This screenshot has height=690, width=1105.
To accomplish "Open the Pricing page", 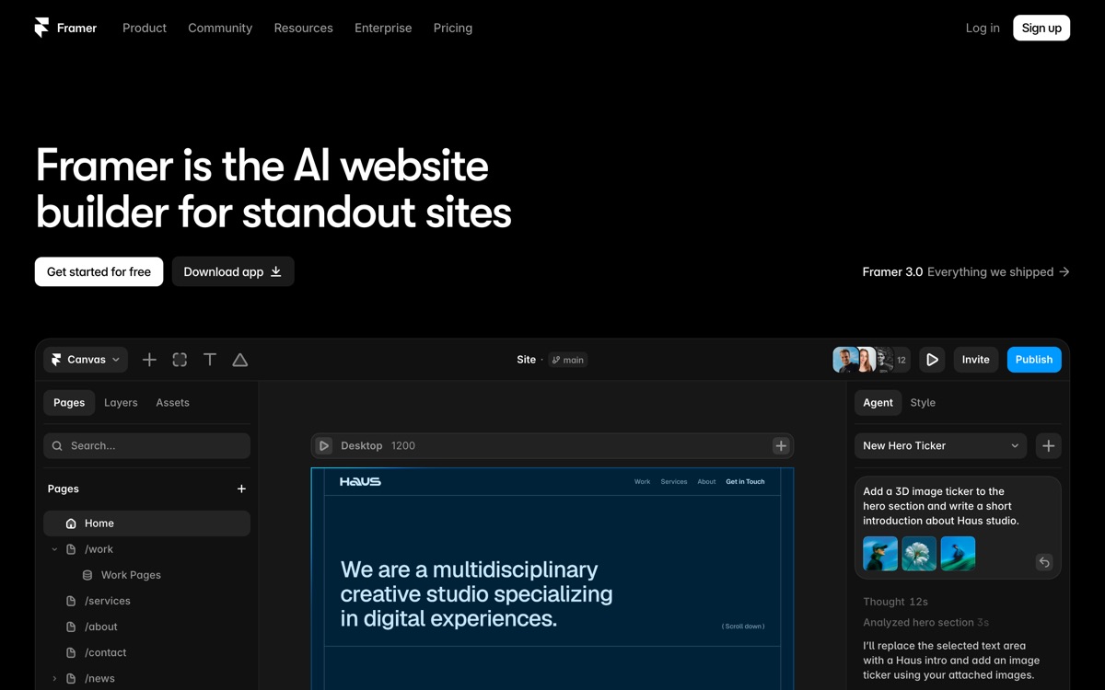I will 453,28.
